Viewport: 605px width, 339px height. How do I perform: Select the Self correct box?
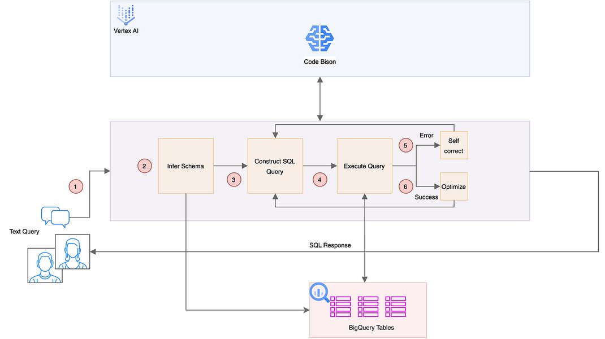click(x=453, y=145)
